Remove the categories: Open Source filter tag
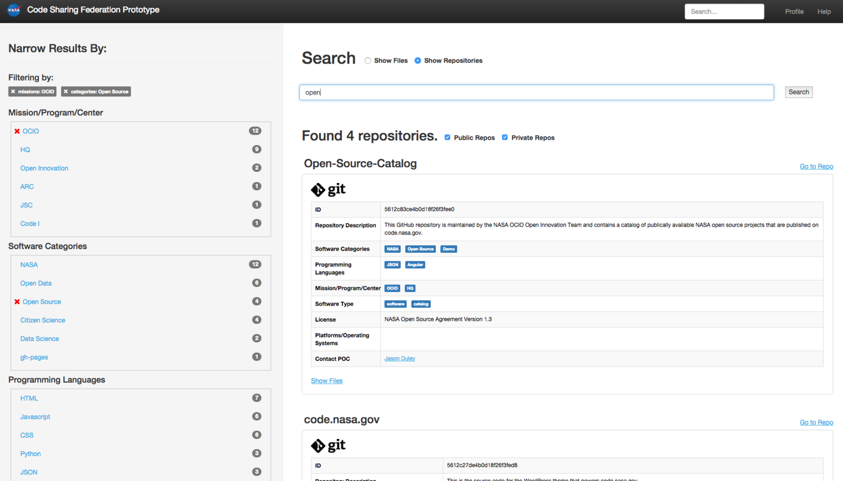Image resolution: width=843 pixels, height=481 pixels. tap(66, 91)
